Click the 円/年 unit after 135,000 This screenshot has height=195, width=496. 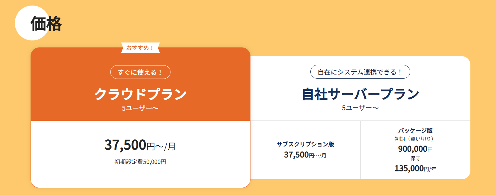(x=430, y=169)
